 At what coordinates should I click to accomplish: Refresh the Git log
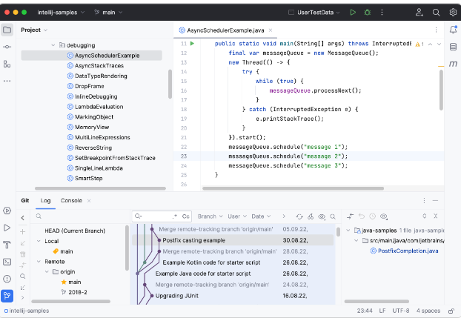tap(299, 216)
